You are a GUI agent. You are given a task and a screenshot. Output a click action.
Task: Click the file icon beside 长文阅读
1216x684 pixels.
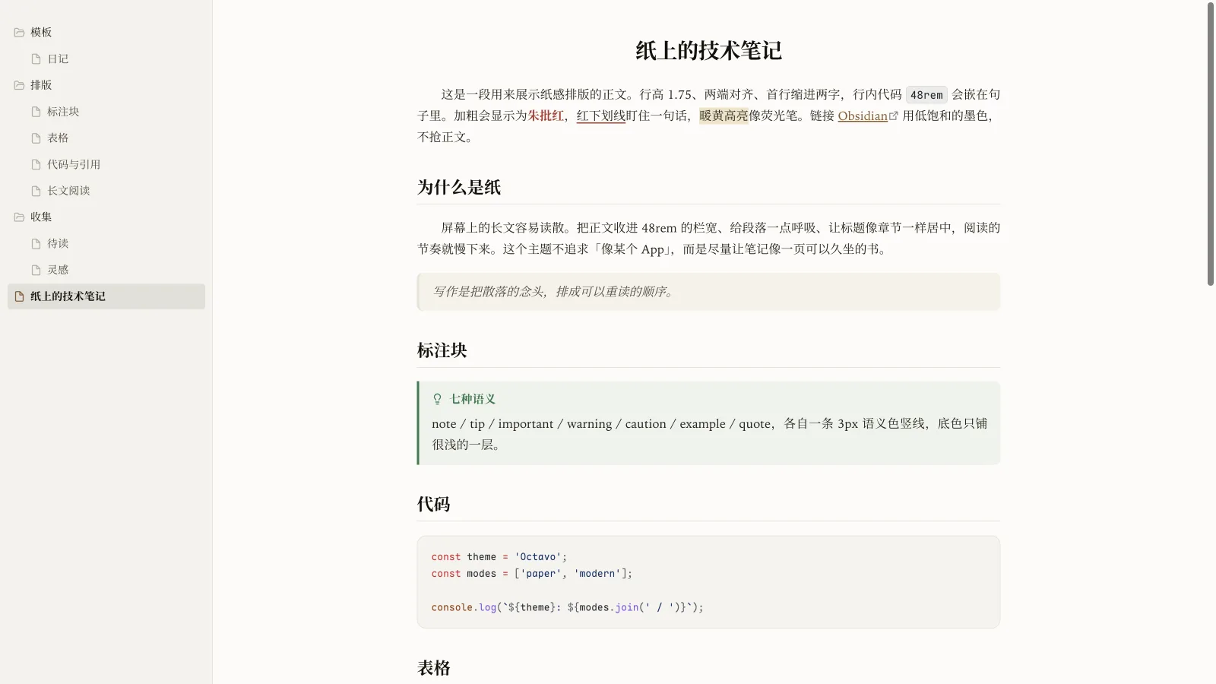click(x=36, y=191)
